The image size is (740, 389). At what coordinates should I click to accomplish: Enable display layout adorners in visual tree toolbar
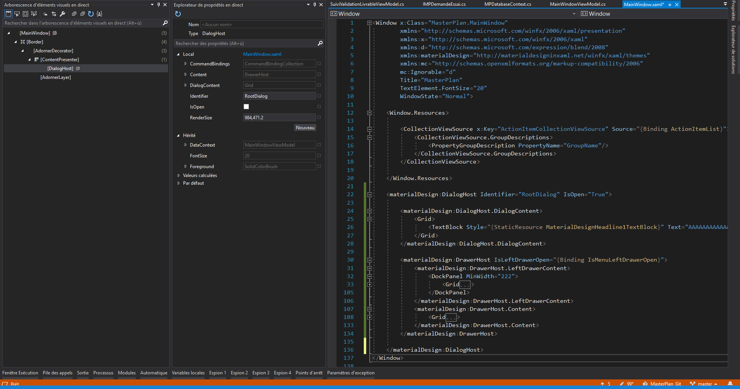25,14
